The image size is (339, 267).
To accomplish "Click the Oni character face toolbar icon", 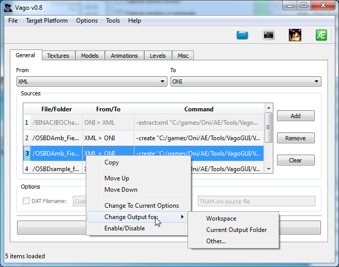I will pos(295,35).
